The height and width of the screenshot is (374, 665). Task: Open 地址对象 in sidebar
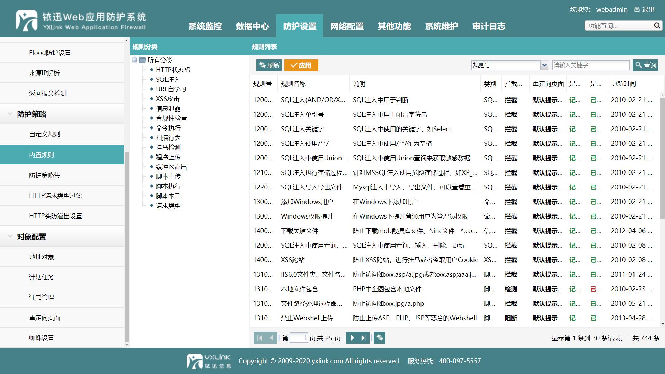pos(62,257)
